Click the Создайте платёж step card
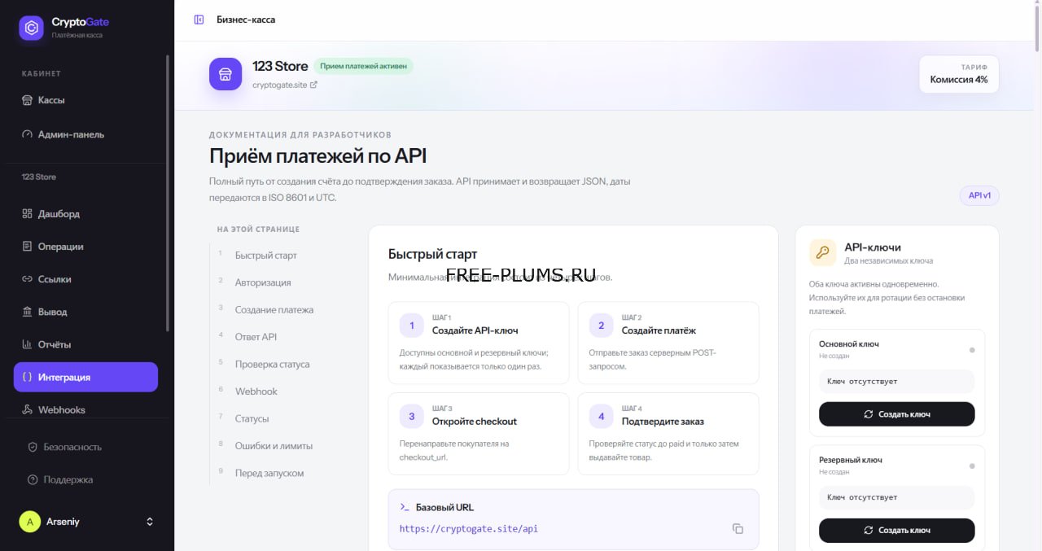 point(668,343)
